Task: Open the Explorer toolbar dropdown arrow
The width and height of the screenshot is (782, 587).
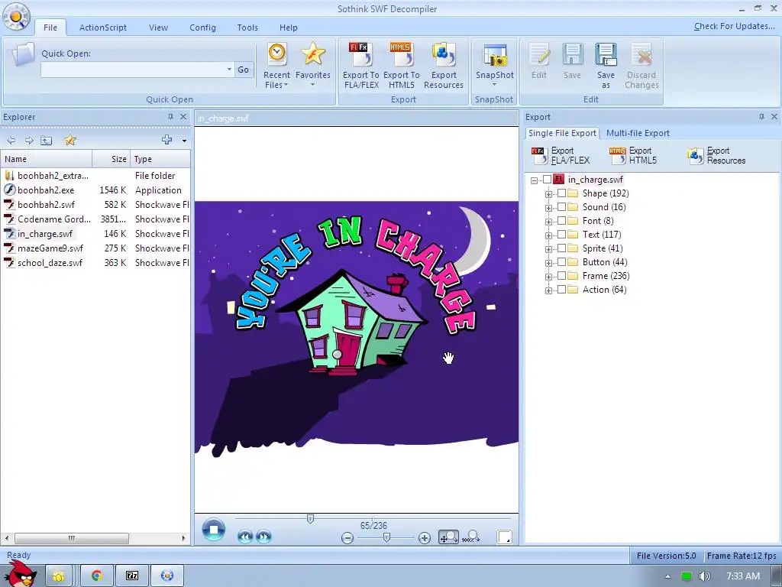Action: [184, 141]
